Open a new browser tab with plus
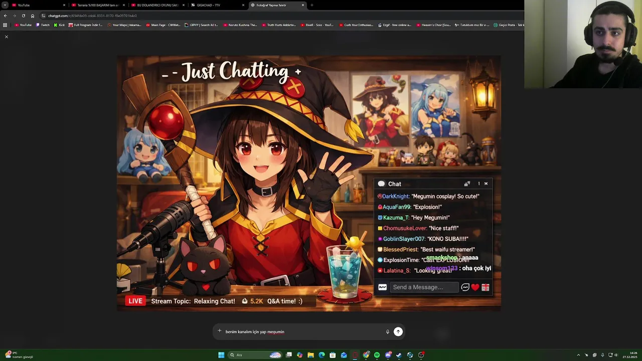 (x=311, y=5)
